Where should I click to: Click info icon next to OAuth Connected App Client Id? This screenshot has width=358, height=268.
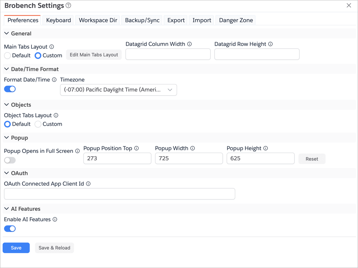pos(88,184)
